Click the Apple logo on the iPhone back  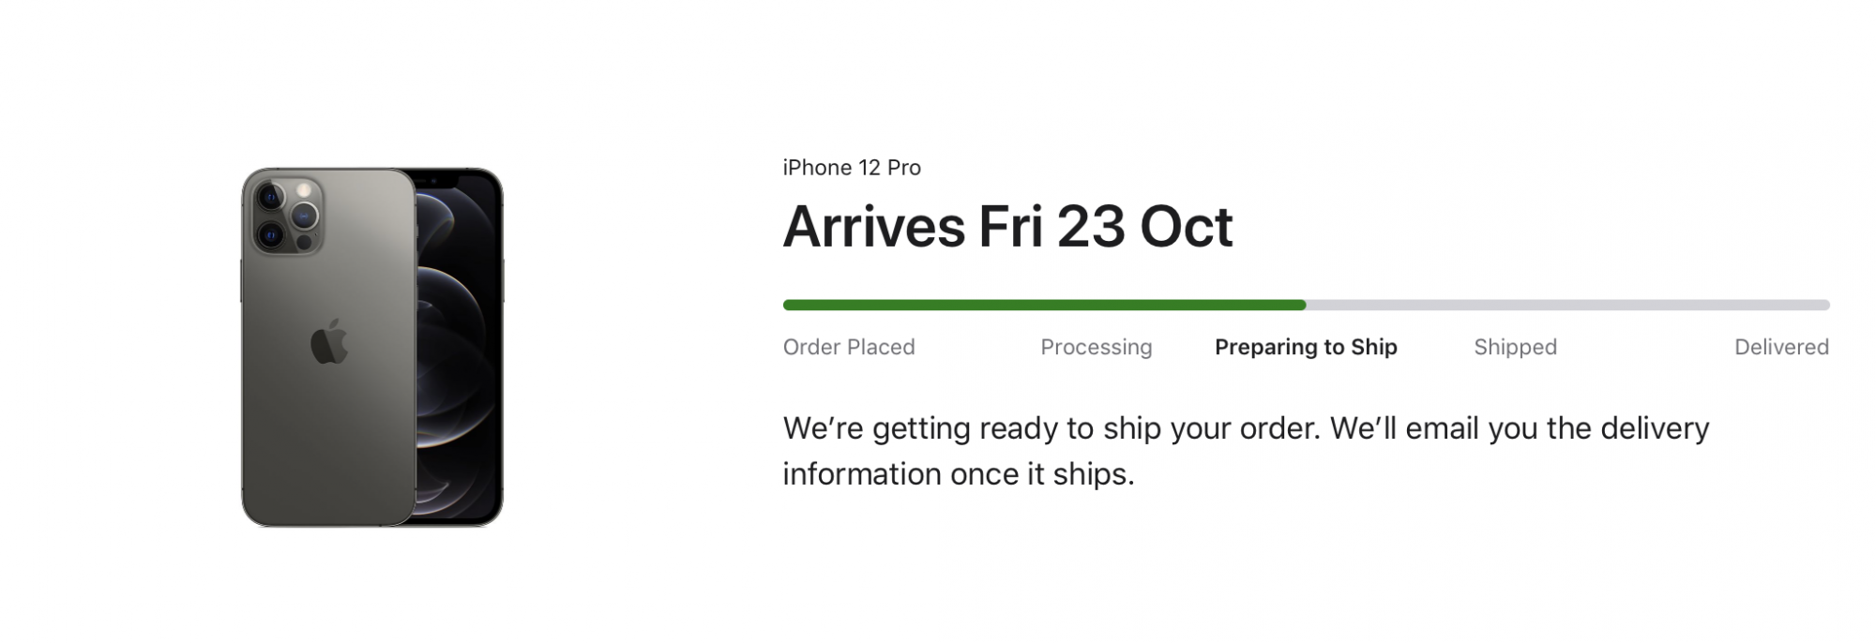pos(329,342)
